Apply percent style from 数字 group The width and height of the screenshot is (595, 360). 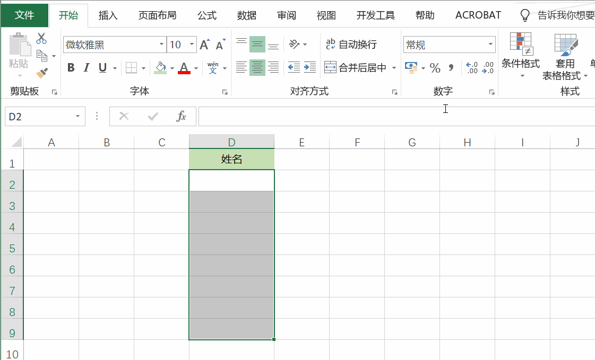435,68
